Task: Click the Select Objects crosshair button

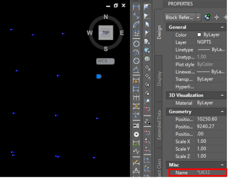Action: click(217, 17)
